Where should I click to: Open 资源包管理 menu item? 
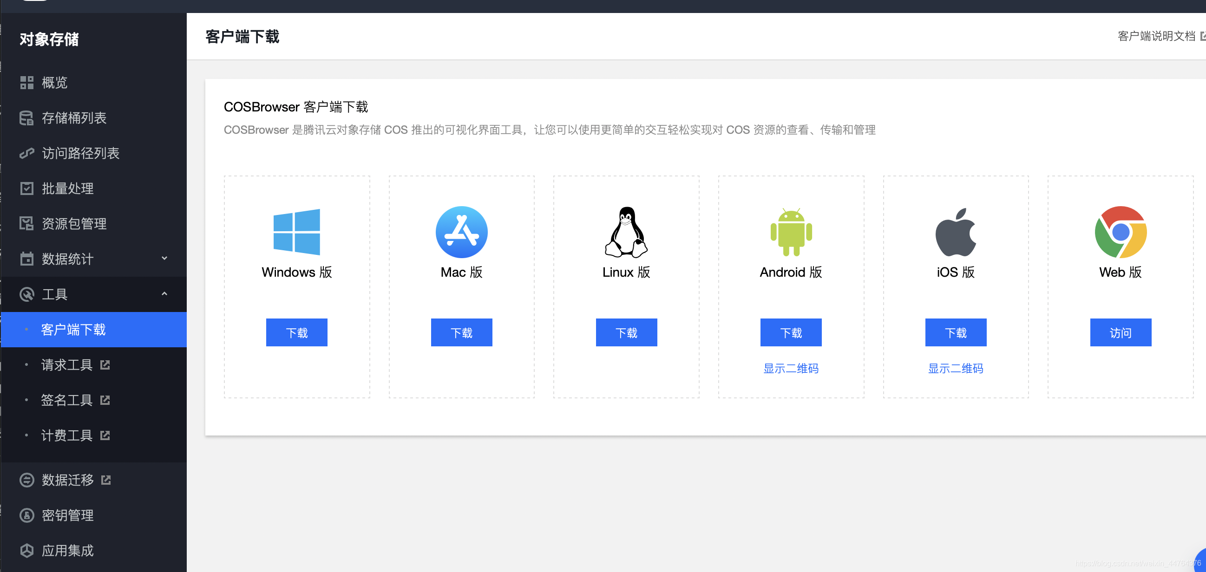[94, 224]
